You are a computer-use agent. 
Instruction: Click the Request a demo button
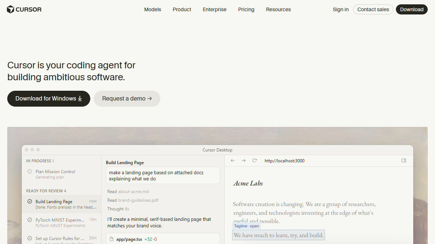coord(127,99)
